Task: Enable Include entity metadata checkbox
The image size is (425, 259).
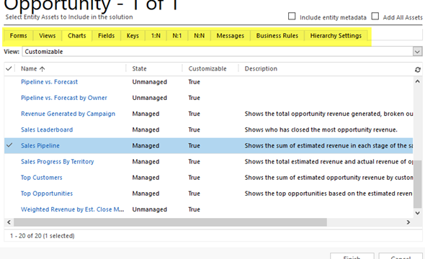Action: pos(292,17)
